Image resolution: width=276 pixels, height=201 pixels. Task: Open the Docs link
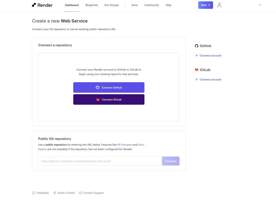[x=134, y=5]
